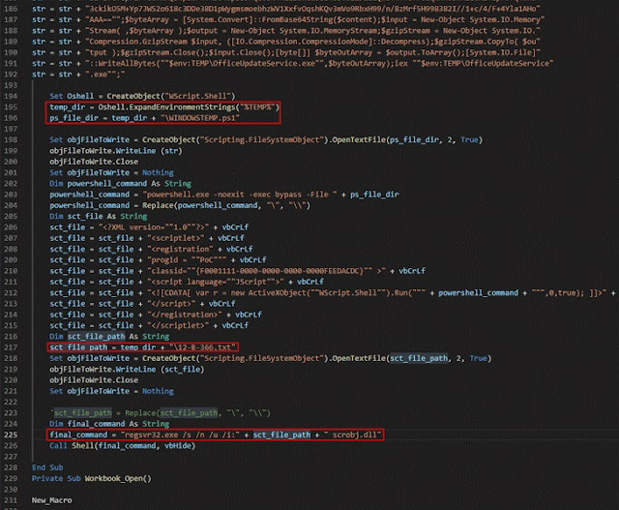Click 'Call Shell(final_command, vbHide)' line

click(x=123, y=445)
